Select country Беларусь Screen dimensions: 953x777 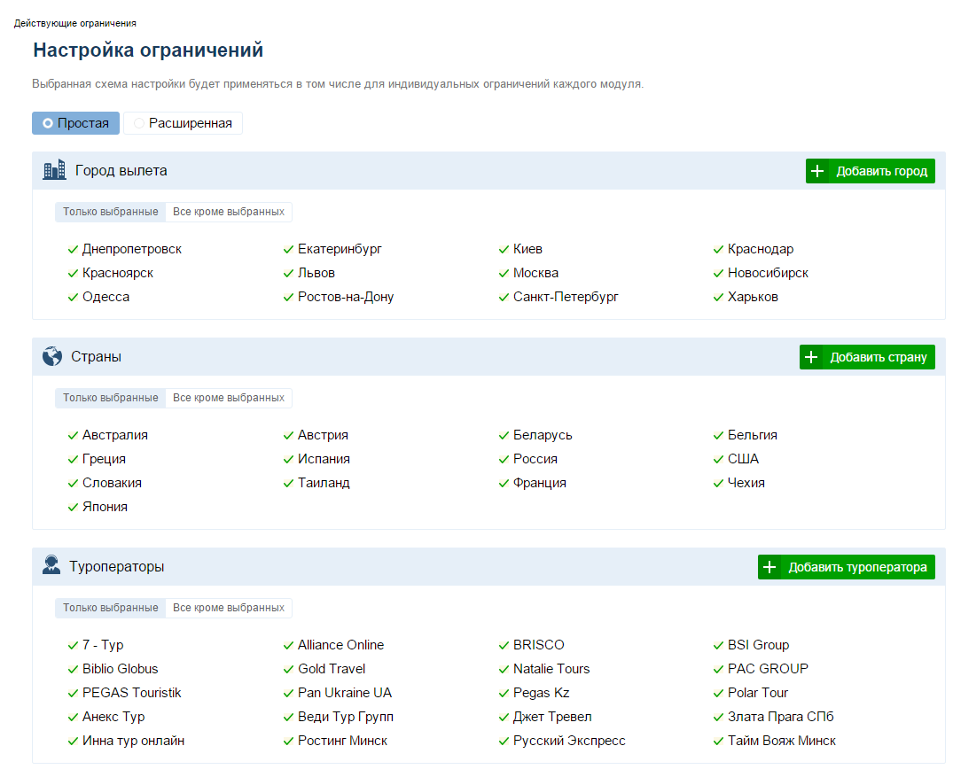543,436
